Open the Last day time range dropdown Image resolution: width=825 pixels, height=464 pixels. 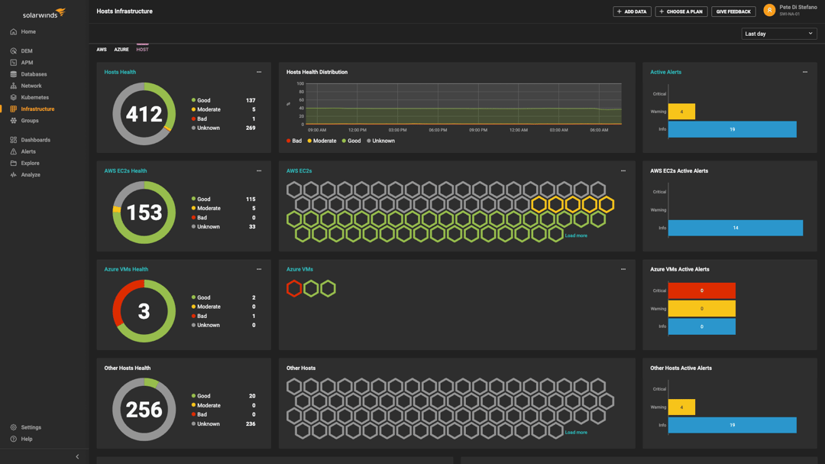click(x=778, y=33)
